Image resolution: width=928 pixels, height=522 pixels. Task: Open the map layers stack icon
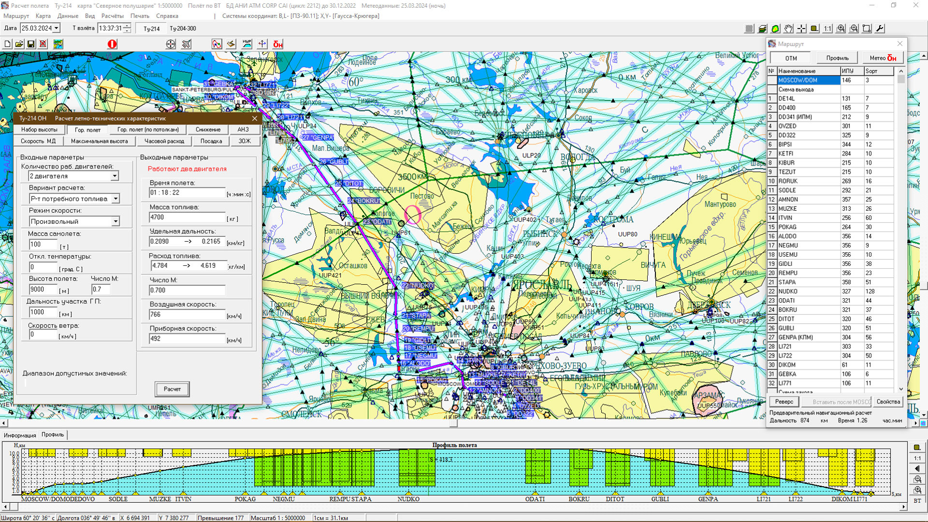(762, 29)
